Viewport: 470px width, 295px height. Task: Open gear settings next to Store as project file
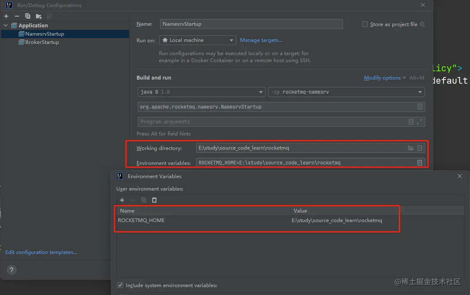tap(422, 24)
